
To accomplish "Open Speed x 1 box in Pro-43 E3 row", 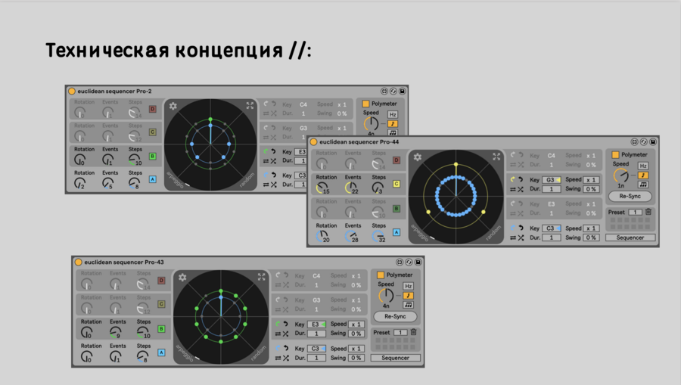I will click(x=356, y=324).
